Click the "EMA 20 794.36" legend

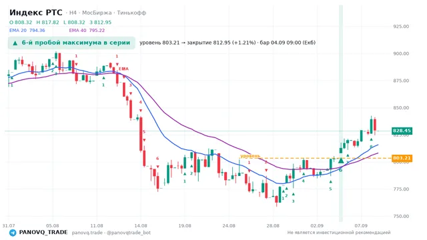click(27, 31)
